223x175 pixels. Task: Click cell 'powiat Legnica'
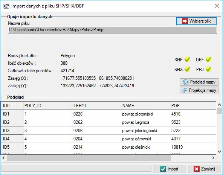(x=145, y=122)
